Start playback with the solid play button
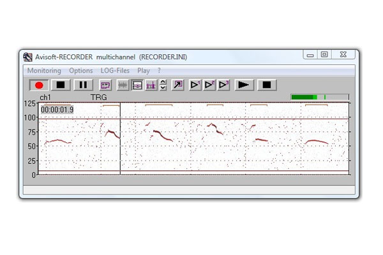The height and width of the screenshot is (255, 383). (244, 85)
